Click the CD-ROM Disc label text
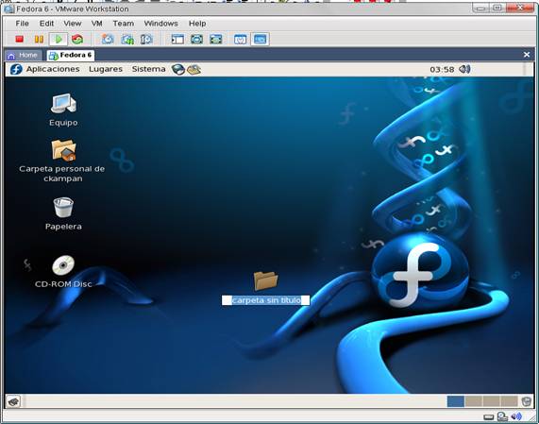This screenshot has width=539, height=424. (63, 284)
